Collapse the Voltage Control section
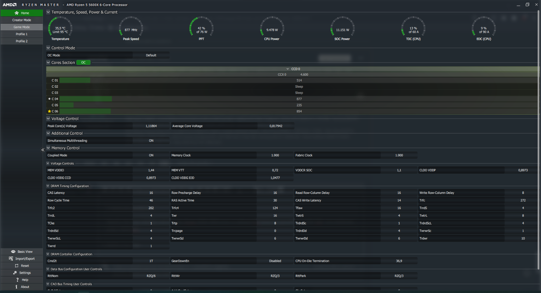Image resolution: width=541 pixels, height=293 pixels. pos(48,119)
